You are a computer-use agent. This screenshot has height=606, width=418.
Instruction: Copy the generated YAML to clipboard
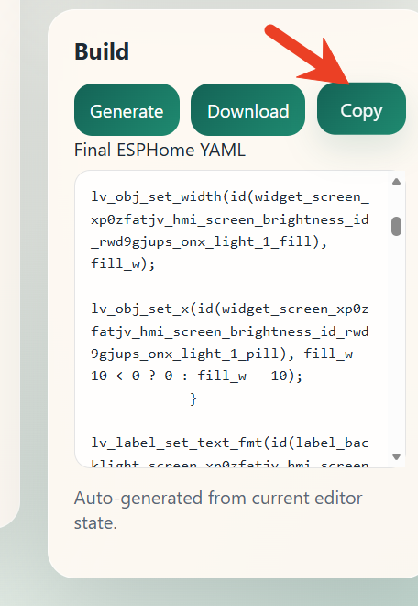(x=361, y=109)
